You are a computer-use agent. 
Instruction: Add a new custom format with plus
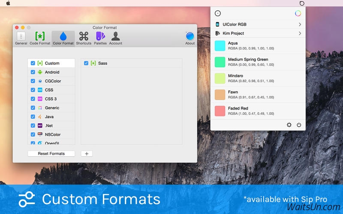[x=87, y=154]
